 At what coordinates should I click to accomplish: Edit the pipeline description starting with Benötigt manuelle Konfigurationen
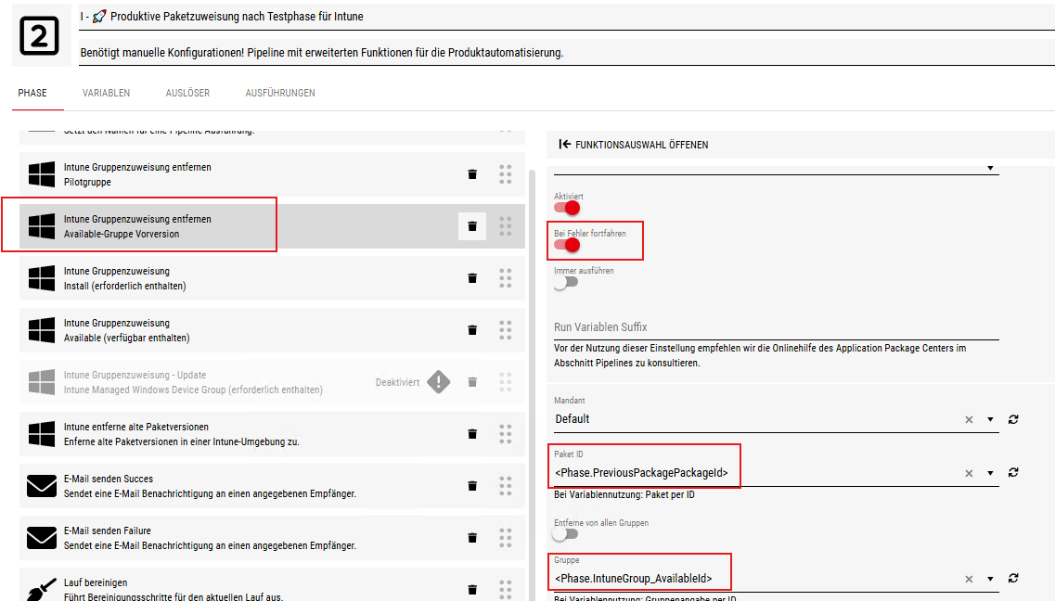(567, 53)
